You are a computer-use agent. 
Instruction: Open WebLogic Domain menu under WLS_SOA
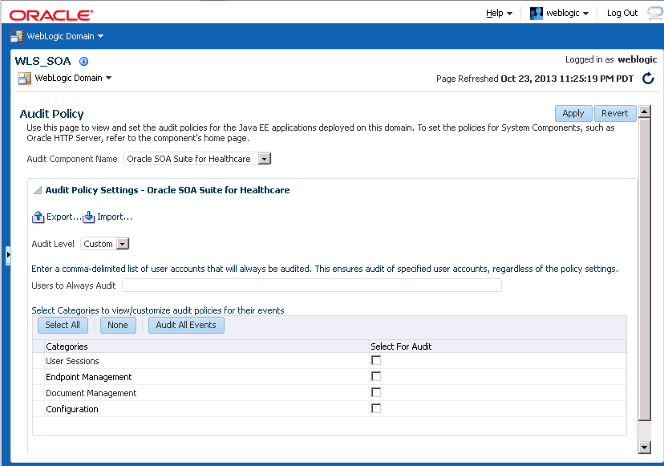pos(73,78)
